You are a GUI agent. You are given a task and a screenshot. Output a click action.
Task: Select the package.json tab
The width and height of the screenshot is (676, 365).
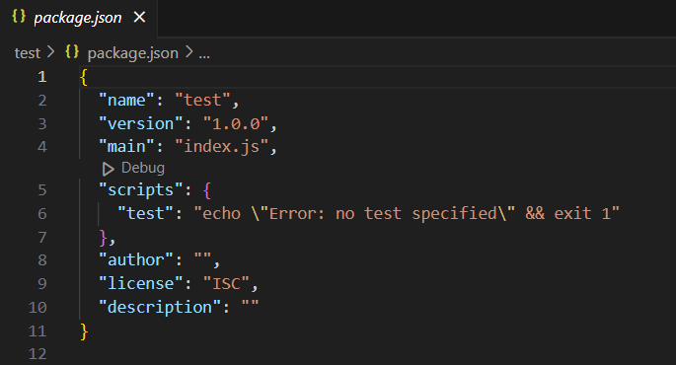click(79, 18)
